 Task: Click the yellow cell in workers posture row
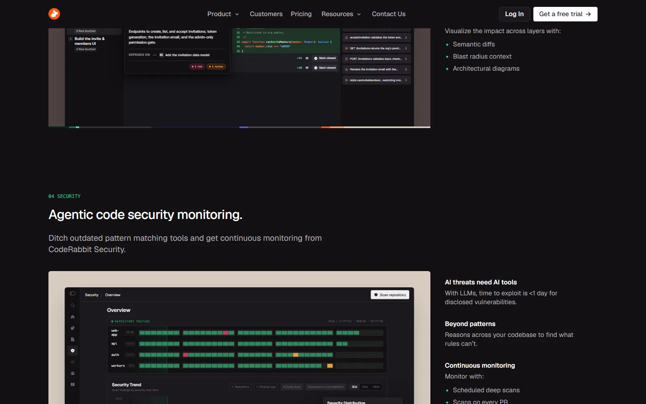330,366
